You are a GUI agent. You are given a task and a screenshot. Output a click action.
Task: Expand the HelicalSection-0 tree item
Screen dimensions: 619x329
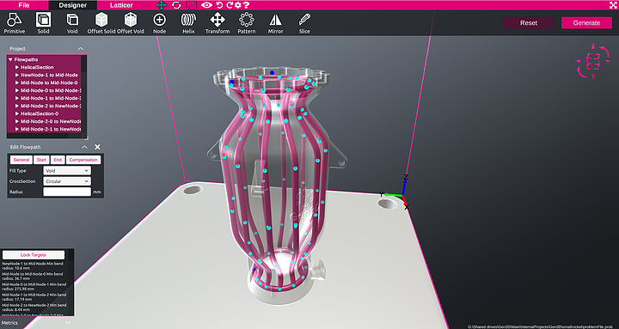point(17,113)
